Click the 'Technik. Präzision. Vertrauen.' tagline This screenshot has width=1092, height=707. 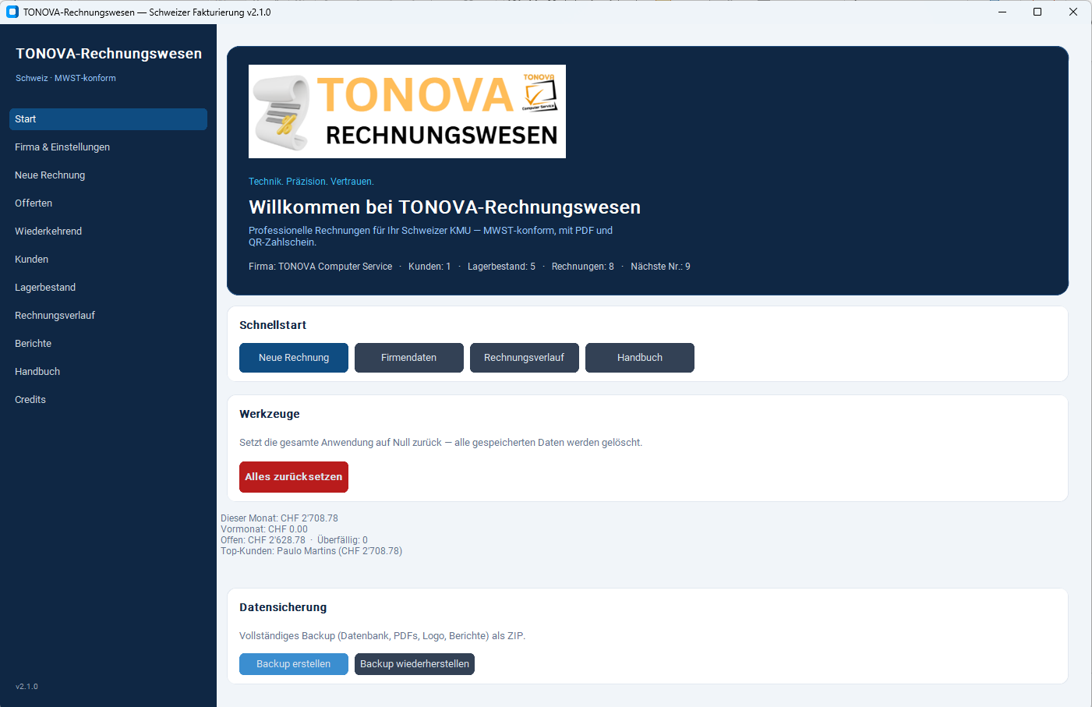pyautogui.click(x=311, y=182)
